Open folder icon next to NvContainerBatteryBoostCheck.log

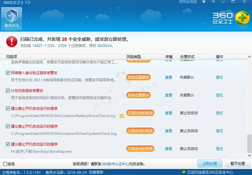pos(122,115)
